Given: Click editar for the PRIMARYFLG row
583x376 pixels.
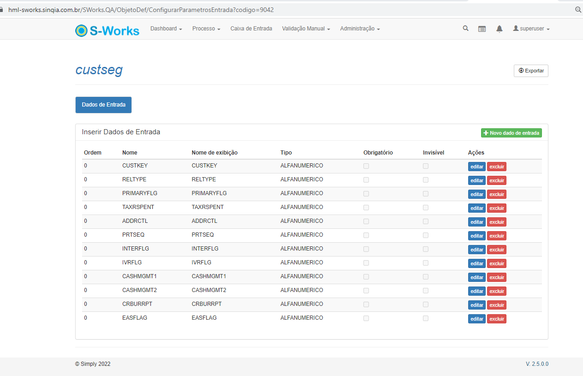Looking at the screenshot, I should tap(476, 194).
